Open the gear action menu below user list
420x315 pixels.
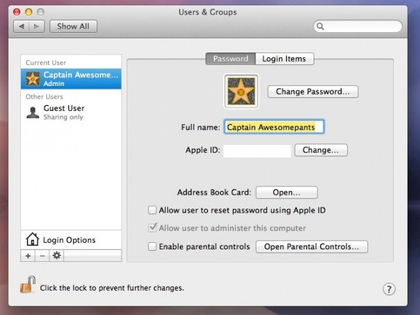56,256
